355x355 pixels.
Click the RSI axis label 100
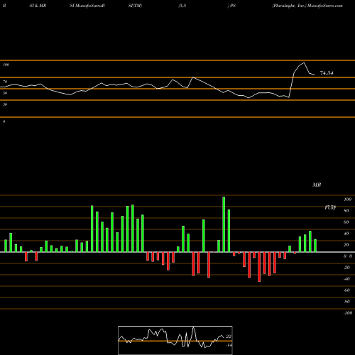(6, 65)
